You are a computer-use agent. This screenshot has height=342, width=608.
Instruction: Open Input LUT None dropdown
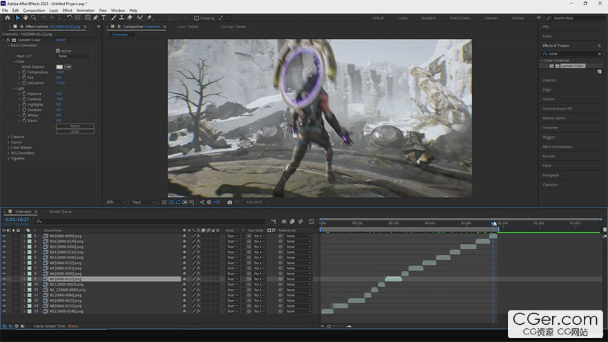[x=75, y=56]
